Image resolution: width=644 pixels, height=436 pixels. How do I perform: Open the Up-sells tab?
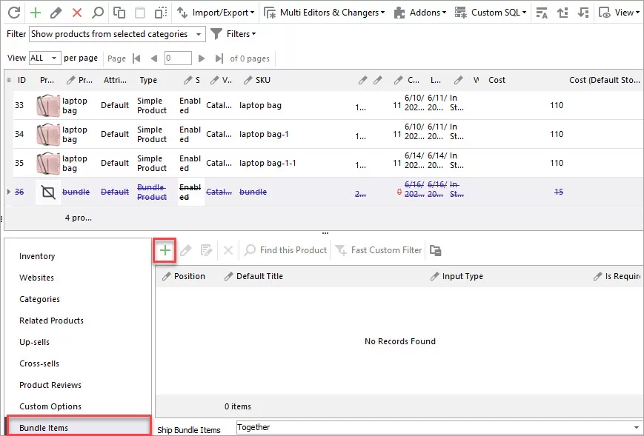[35, 342]
